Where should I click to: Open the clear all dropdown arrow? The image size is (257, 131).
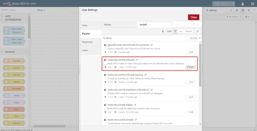[x=252, y=17]
